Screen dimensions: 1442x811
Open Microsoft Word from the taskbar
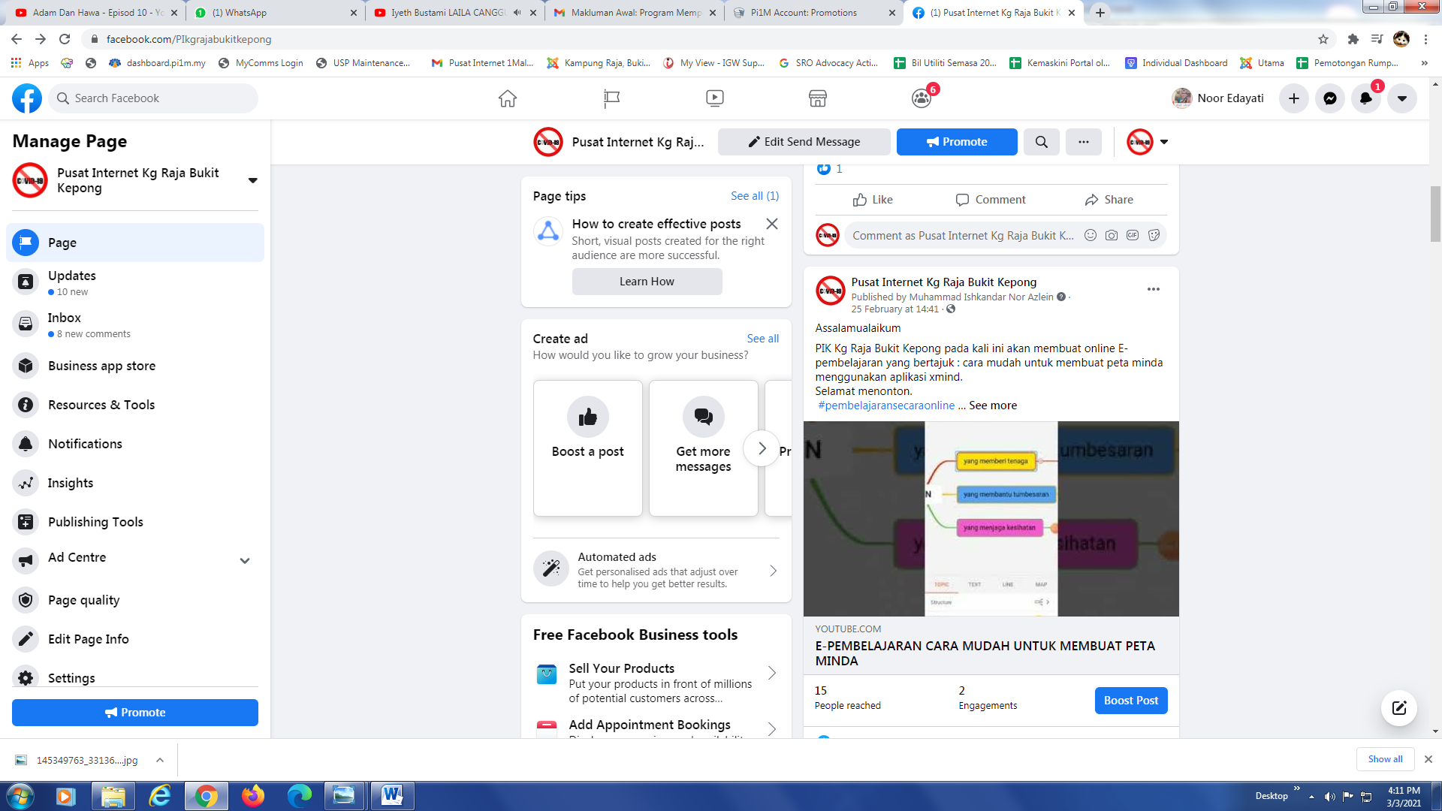[x=391, y=795]
